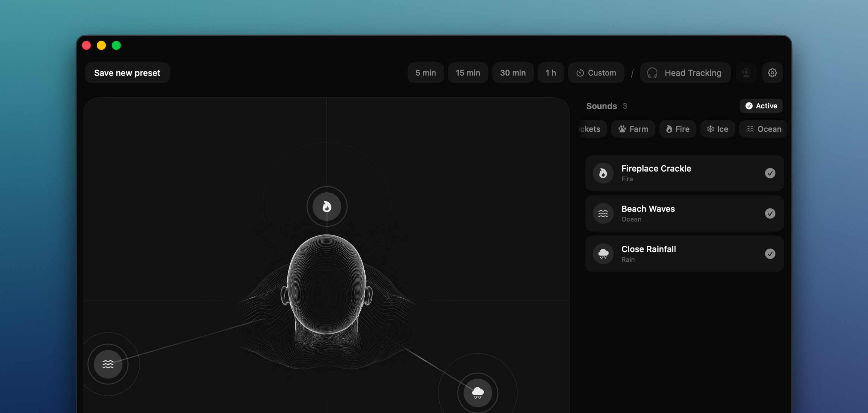Click the flame icon on the Fire chip
The image size is (868, 413).
click(x=669, y=129)
